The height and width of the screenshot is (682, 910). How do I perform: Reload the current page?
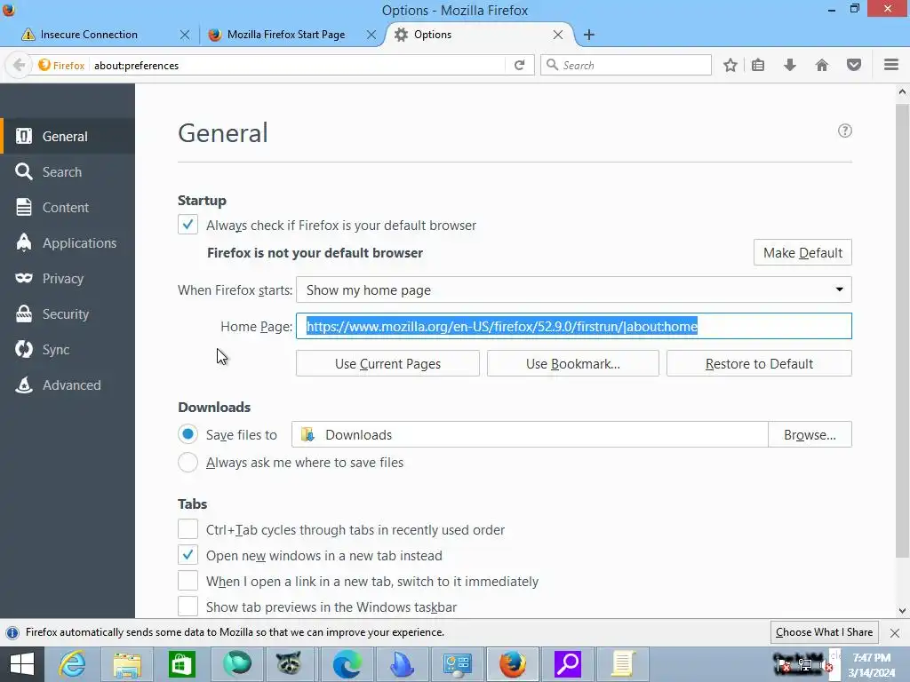click(x=519, y=65)
